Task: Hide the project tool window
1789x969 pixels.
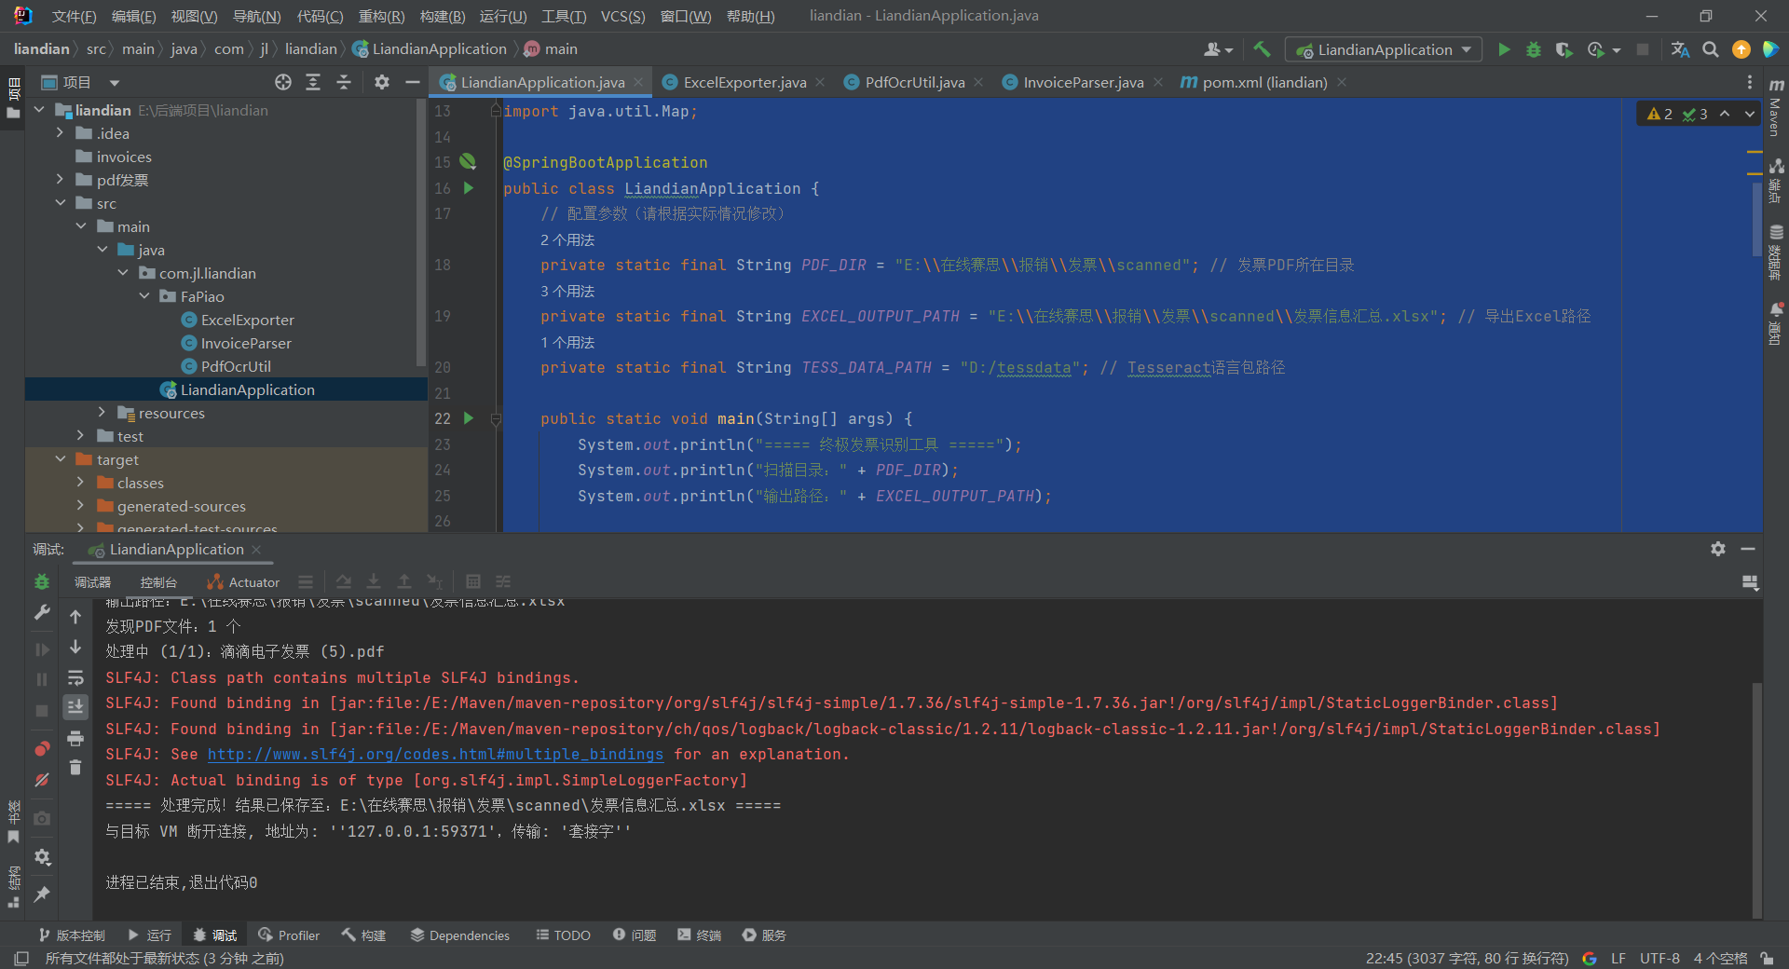Action: [413, 82]
